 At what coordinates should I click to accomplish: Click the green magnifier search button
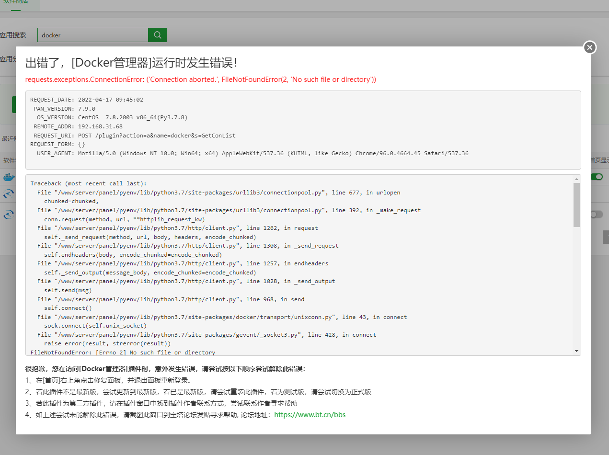coord(157,35)
